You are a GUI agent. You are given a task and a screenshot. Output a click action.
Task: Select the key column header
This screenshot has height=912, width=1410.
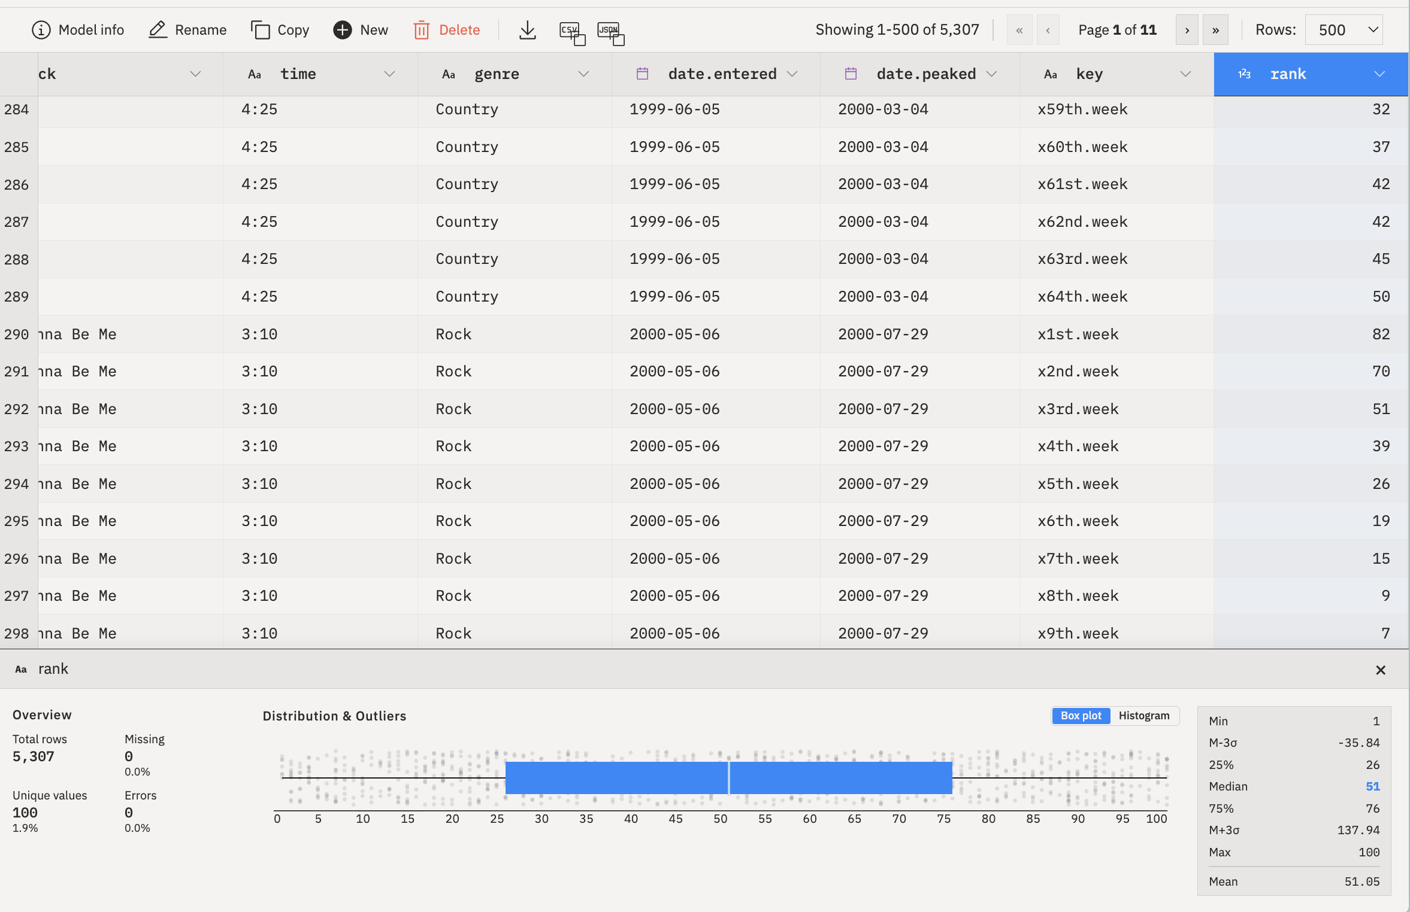coord(1089,74)
